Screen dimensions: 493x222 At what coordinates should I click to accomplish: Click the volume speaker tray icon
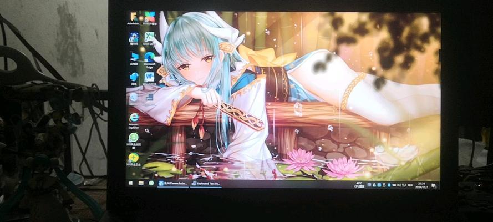399,185
